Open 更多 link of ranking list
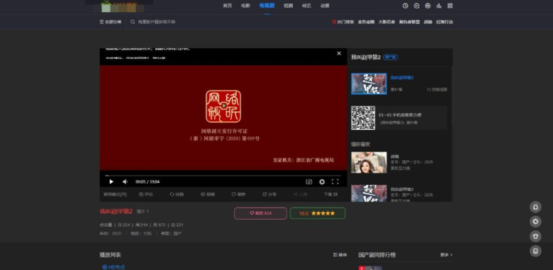Viewport: 553px width, 270px height. pos(446,255)
